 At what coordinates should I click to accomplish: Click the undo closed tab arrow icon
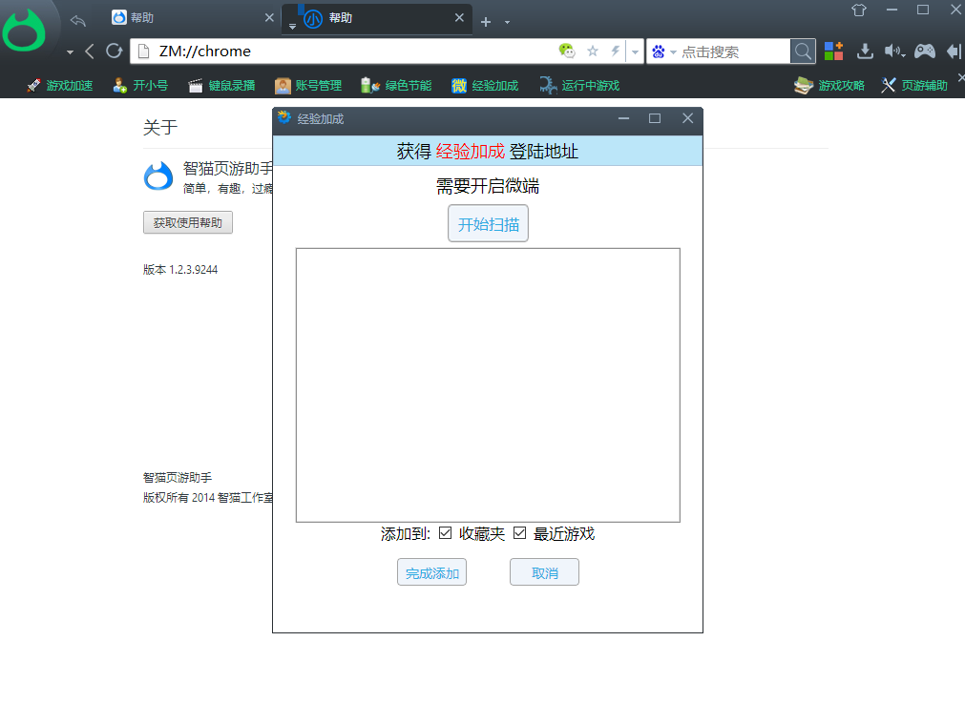point(77,21)
